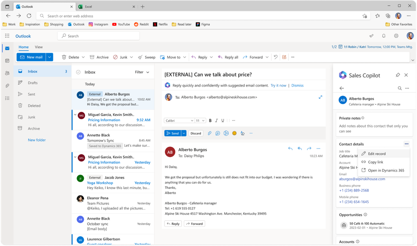The width and height of the screenshot is (417, 246).
Task: Click the forward arrow icon in message header
Action: [x=309, y=149]
